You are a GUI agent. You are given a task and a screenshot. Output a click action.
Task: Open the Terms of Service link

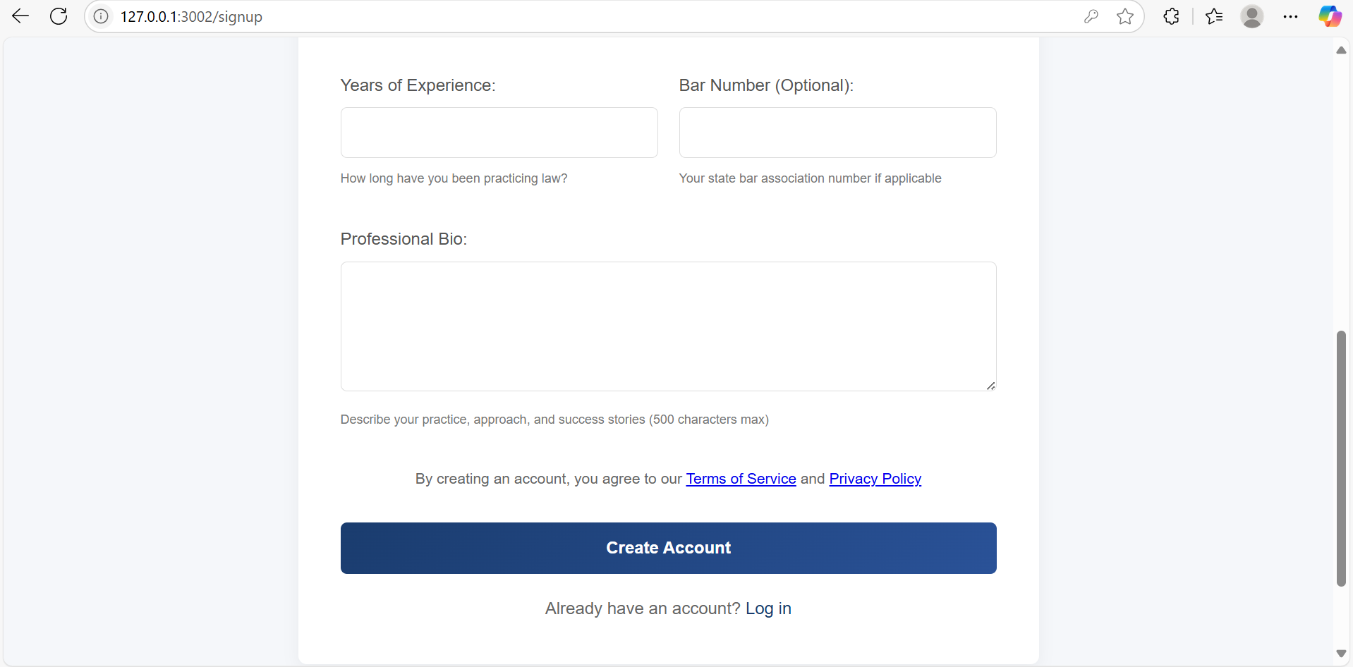741,479
